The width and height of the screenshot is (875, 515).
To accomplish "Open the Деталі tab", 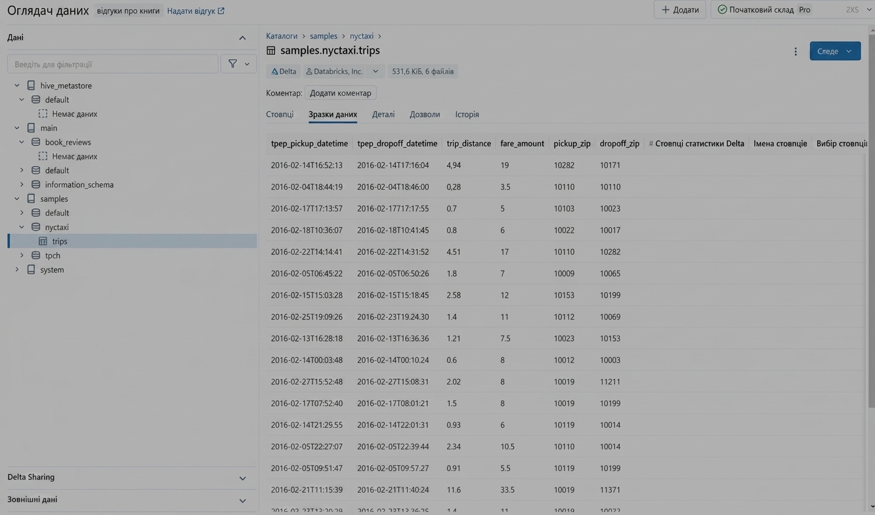I will [383, 114].
